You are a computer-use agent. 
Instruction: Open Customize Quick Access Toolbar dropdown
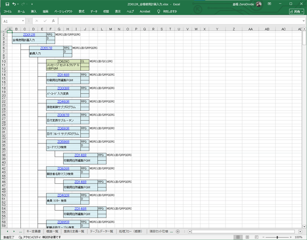pyautogui.click(x=32, y=4)
